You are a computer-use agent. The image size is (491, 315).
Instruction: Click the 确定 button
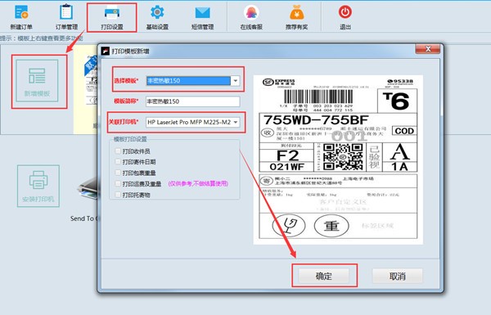pyautogui.click(x=324, y=276)
